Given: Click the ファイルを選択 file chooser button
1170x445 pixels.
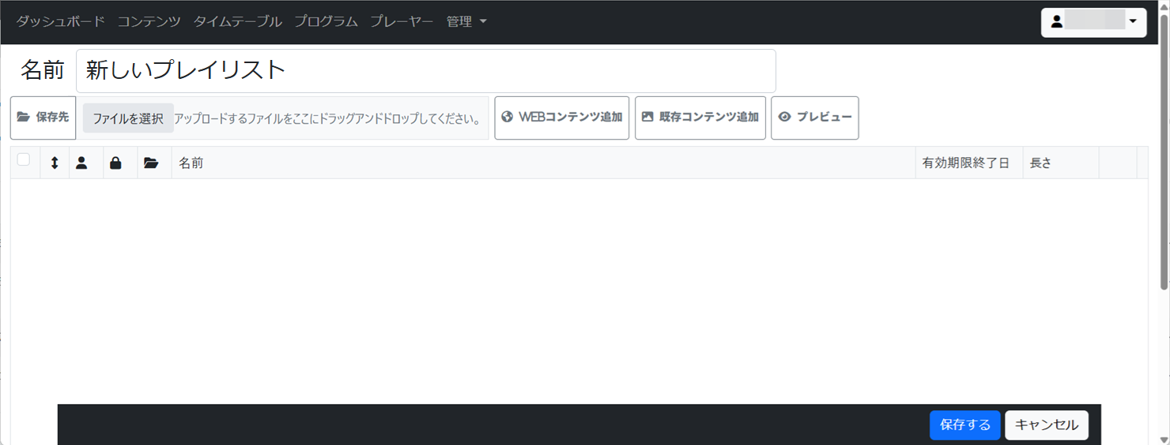Looking at the screenshot, I should 128,118.
